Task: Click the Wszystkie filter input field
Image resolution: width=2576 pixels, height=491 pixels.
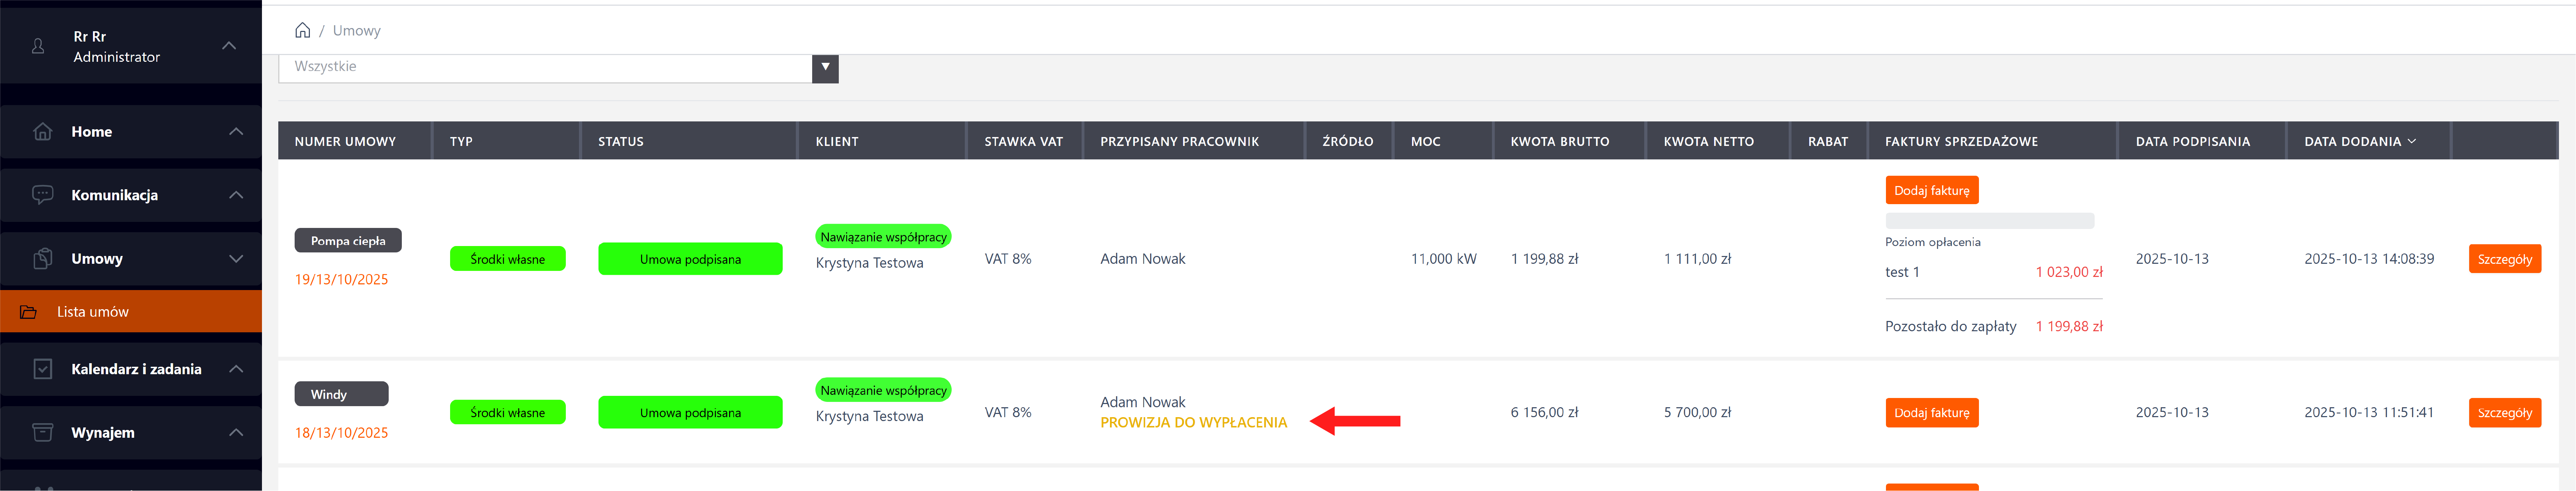Action: pyautogui.click(x=545, y=67)
